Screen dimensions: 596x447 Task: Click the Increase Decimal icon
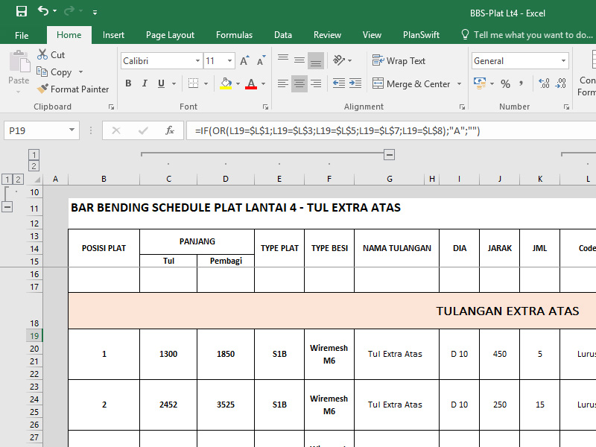tap(542, 83)
